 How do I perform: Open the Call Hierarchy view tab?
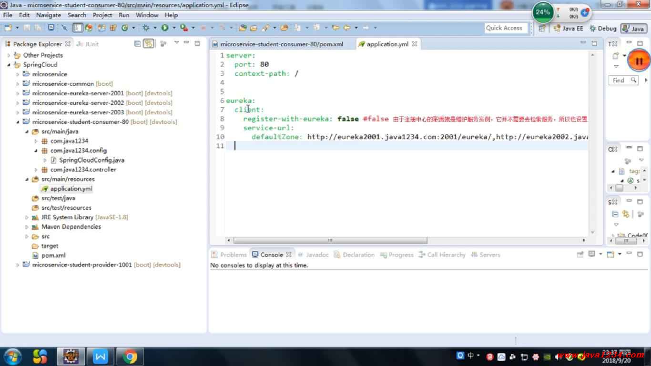tap(442, 254)
